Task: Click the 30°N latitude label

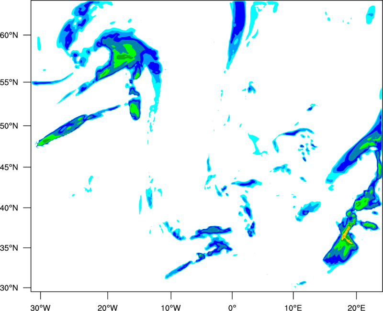Action: (x=9, y=288)
